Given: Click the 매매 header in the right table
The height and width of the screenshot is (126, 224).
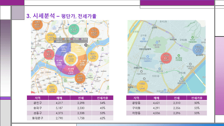Looking at the screenshot, I should pos(156,98).
